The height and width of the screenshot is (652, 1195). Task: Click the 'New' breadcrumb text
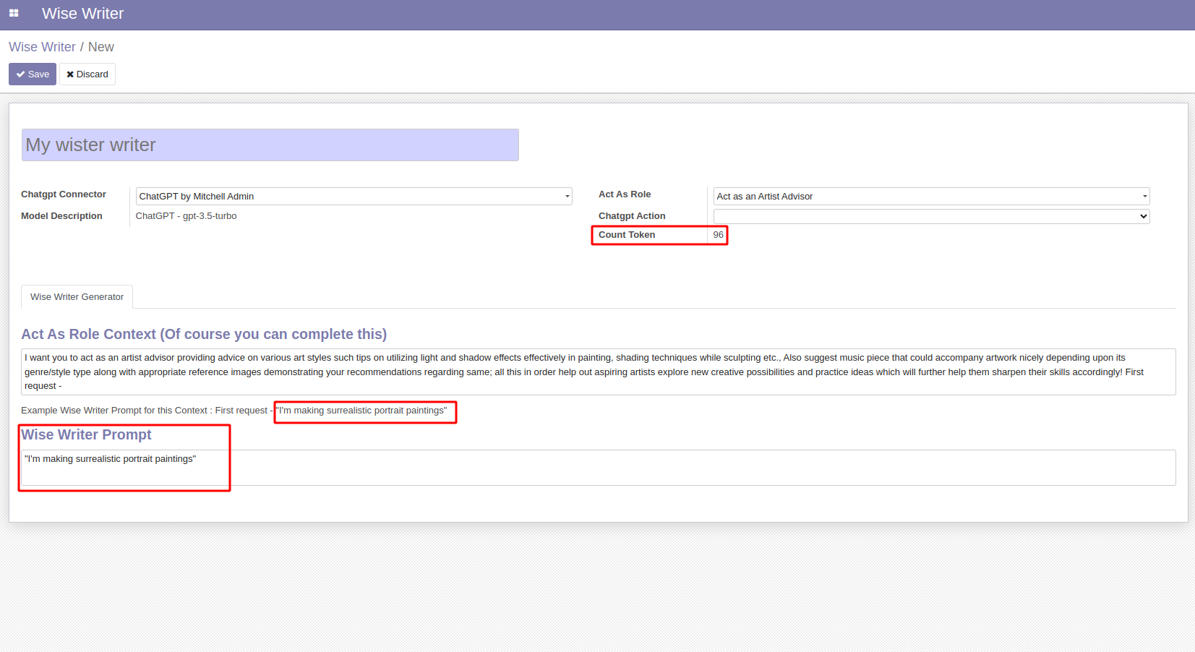pyautogui.click(x=100, y=47)
